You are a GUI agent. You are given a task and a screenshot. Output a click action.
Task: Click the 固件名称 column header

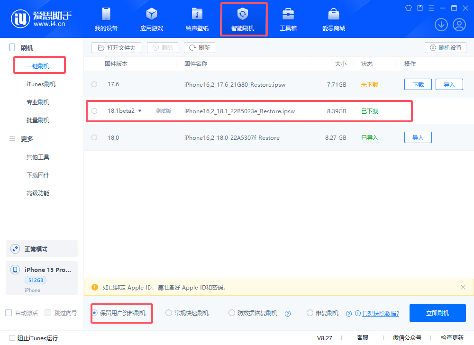pyautogui.click(x=196, y=64)
